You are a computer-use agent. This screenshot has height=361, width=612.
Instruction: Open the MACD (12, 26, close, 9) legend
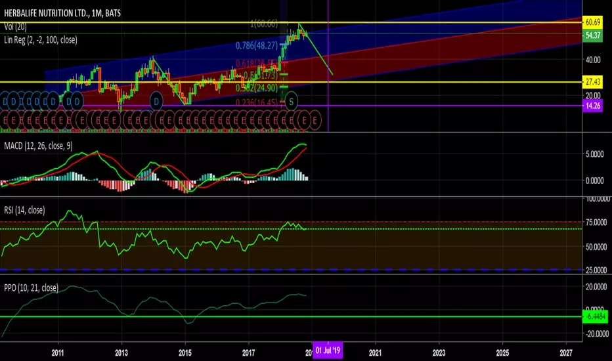click(38, 146)
